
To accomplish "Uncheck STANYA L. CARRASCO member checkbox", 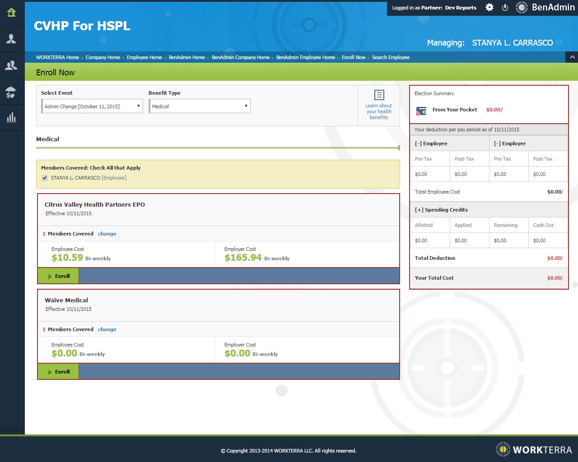I will click(x=45, y=178).
